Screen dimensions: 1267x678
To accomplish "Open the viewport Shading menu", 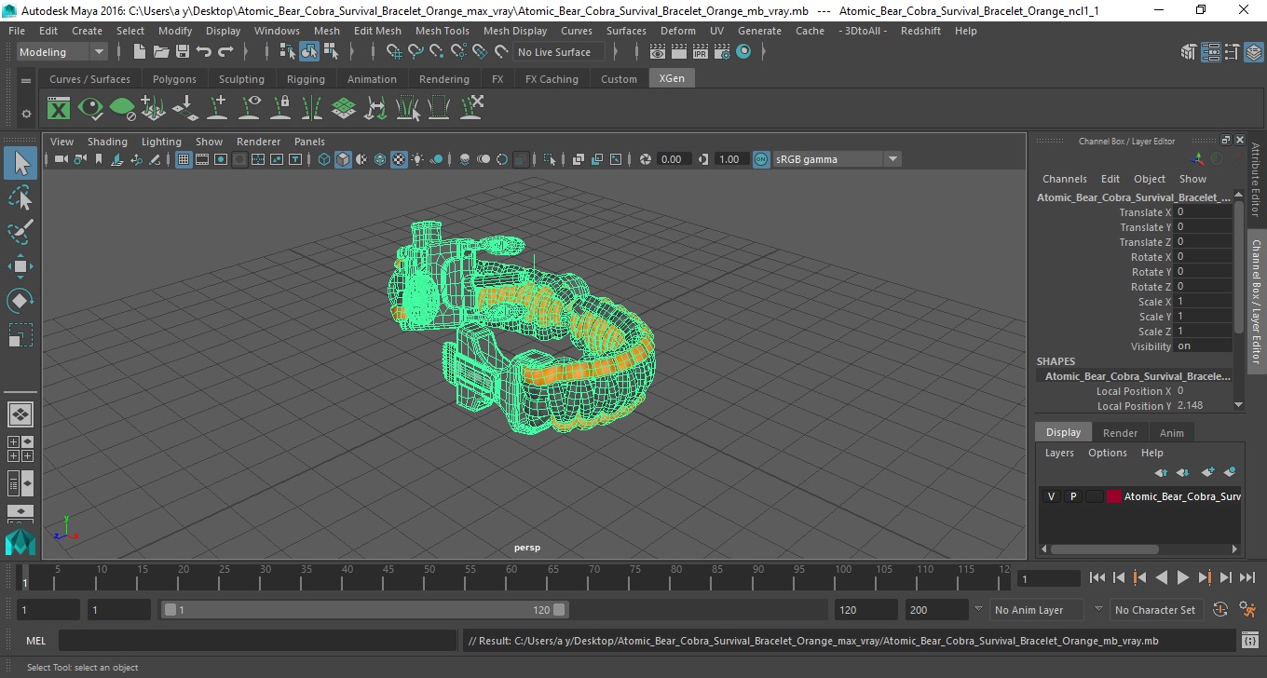I will (x=107, y=142).
